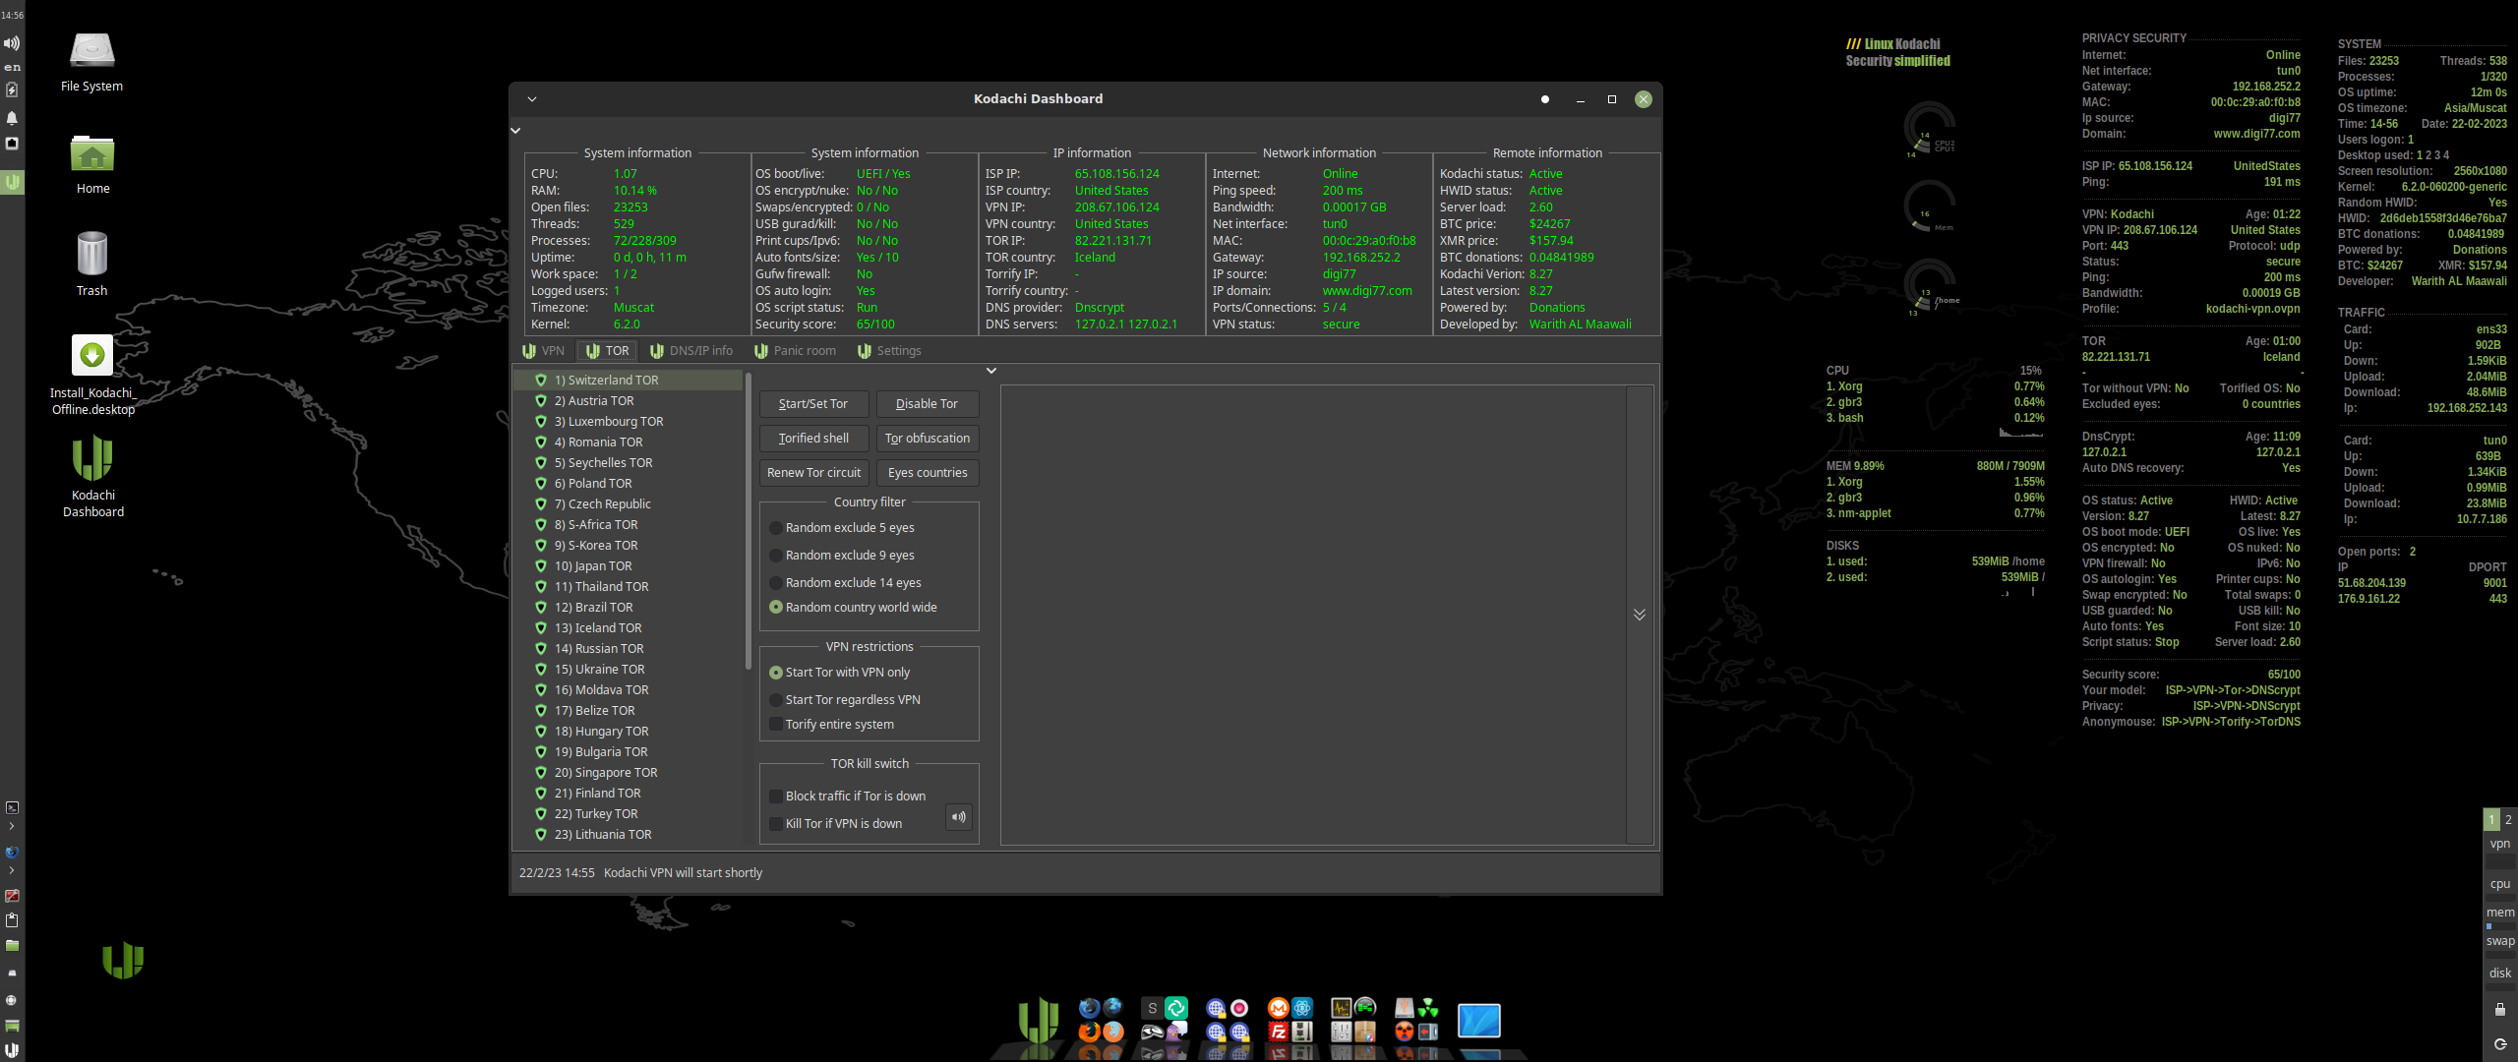
Task: Select Random country world wide option
Action: point(853,608)
